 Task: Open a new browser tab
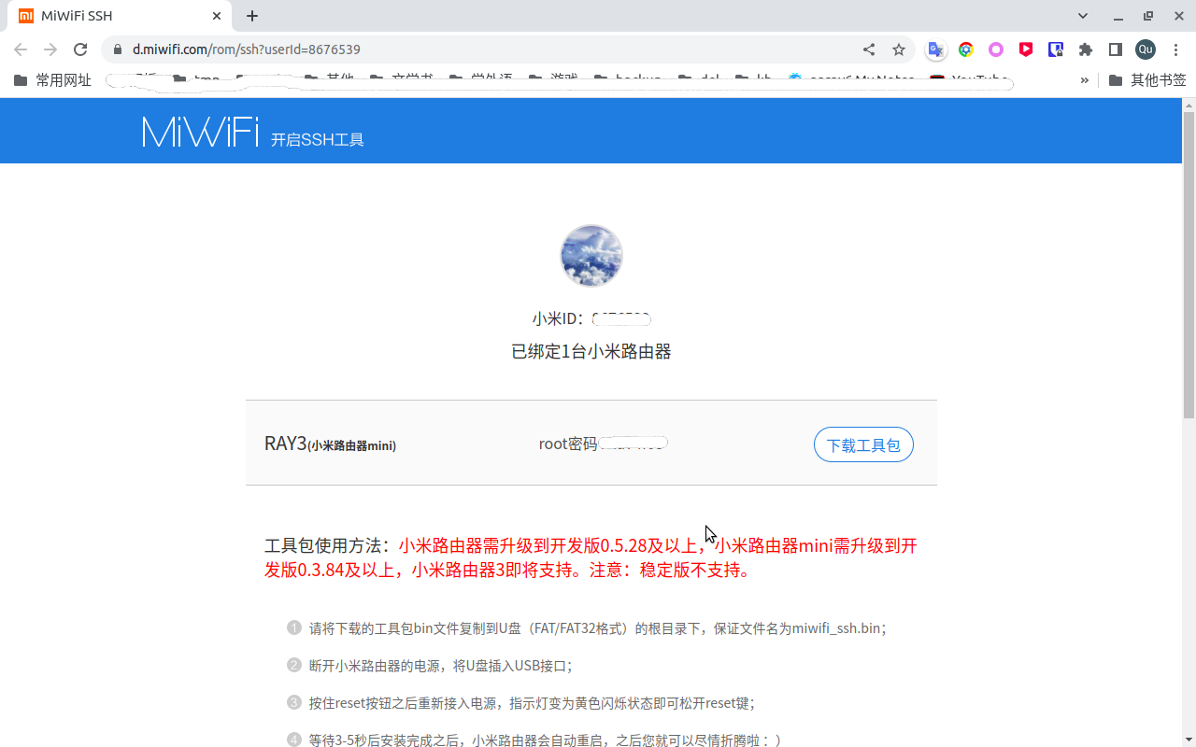click(252, 16)
